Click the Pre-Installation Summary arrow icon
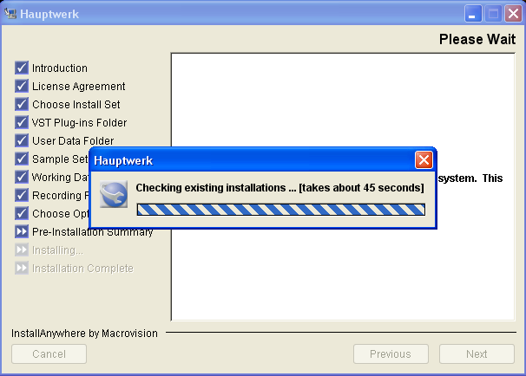This screenshot has width=526, height=376. (x=22, y=231)
